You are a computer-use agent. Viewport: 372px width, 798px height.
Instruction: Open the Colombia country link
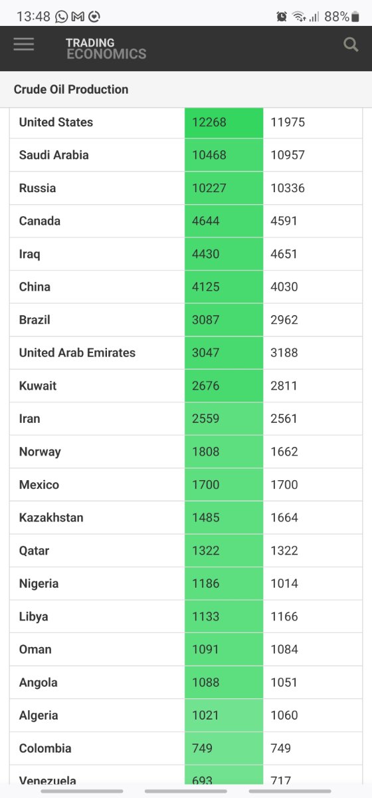pyautogui.click(x=45, y=749)
